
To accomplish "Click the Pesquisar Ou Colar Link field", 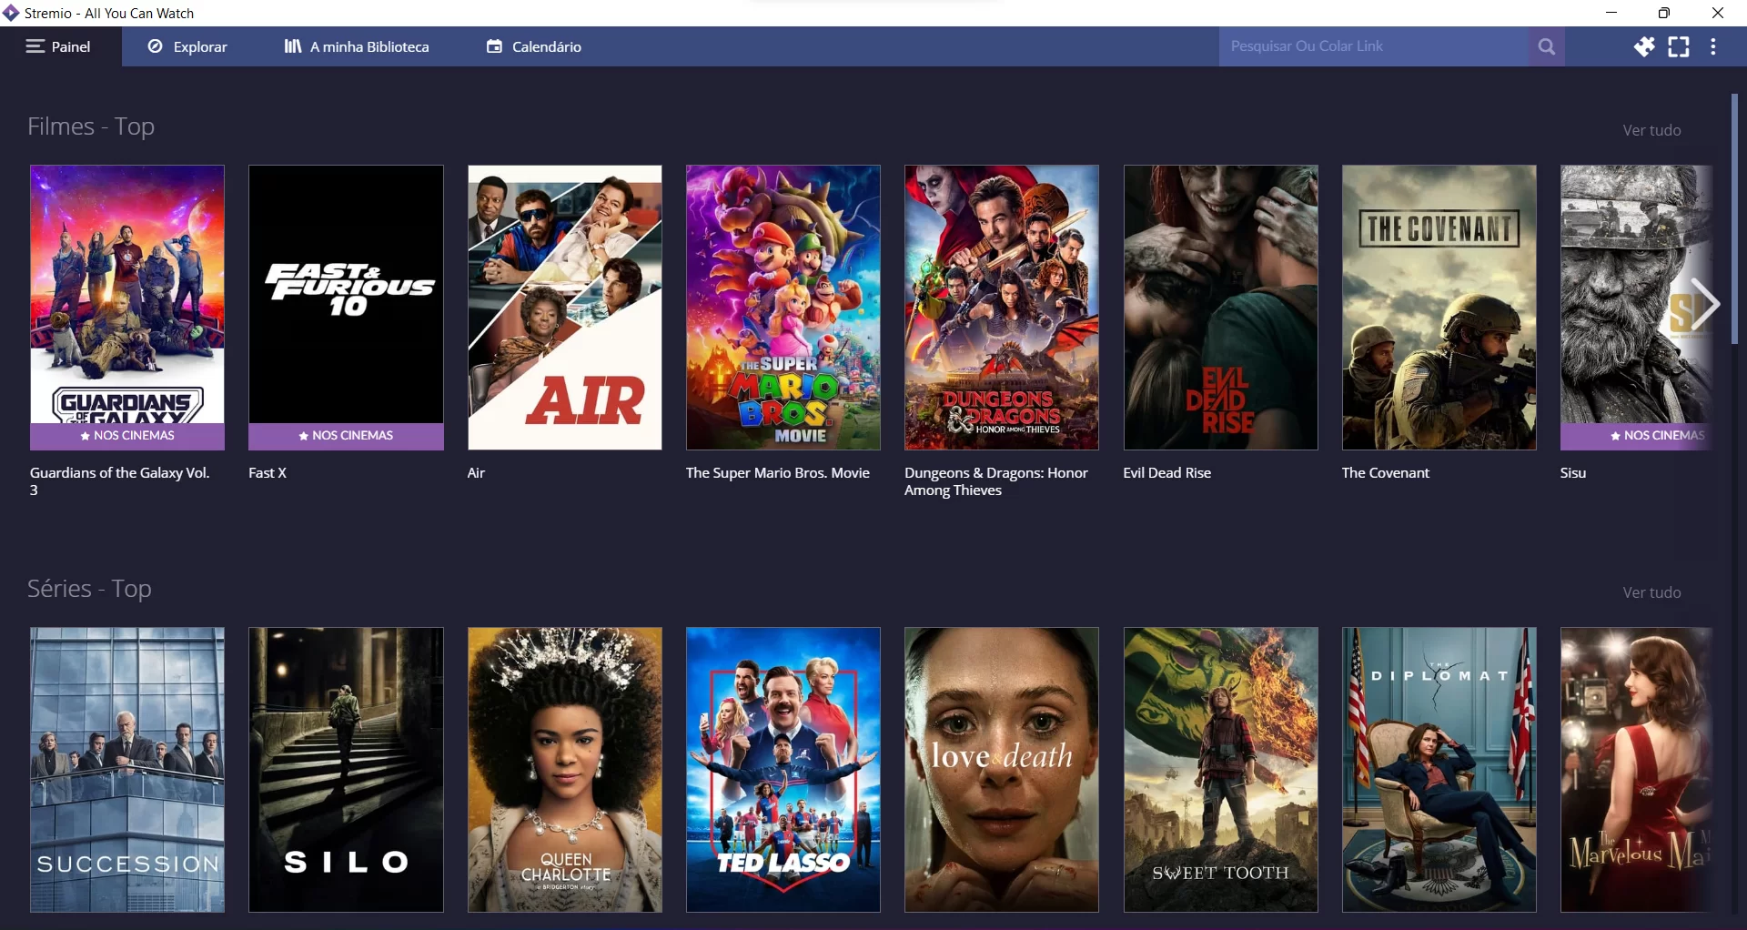I will (x=1374, y=47).
